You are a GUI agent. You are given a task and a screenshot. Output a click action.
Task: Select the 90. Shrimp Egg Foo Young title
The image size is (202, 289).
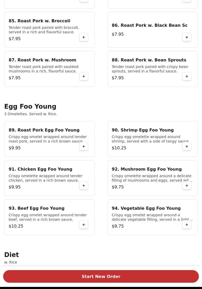[143, 130]
